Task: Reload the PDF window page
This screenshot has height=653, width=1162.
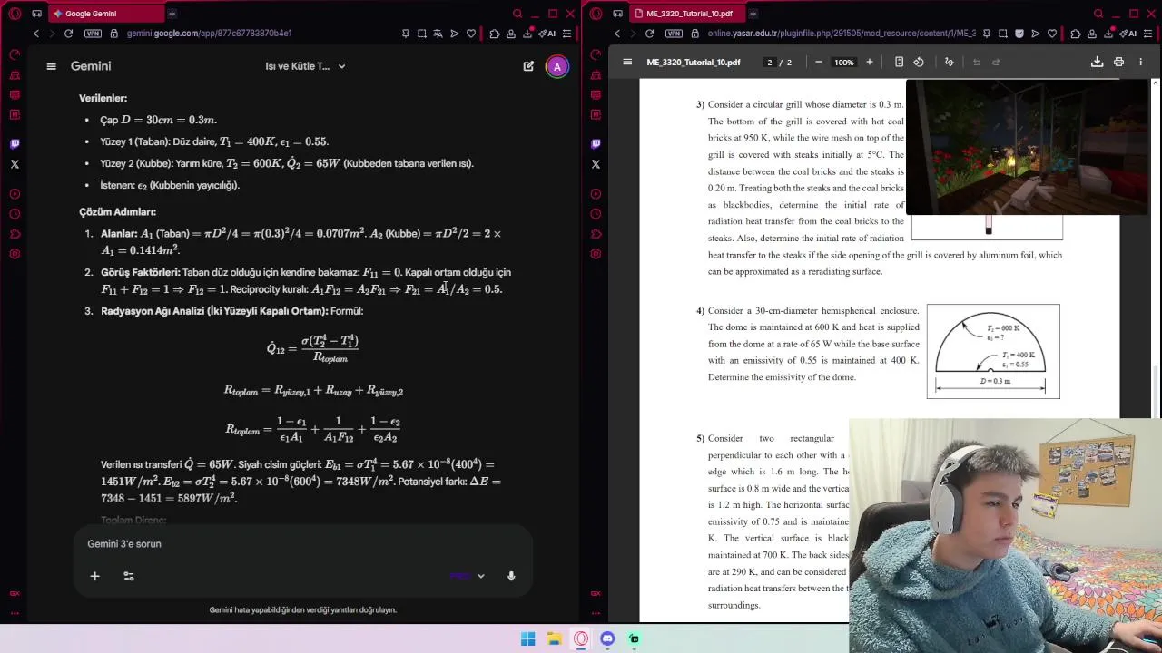Action: [649, 34]
